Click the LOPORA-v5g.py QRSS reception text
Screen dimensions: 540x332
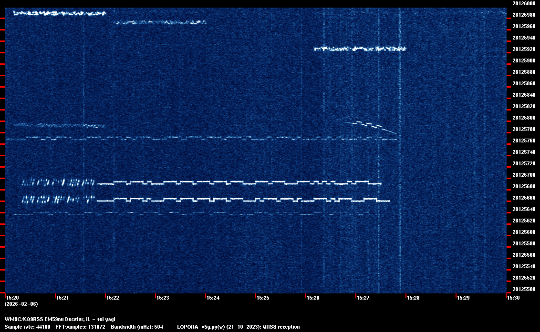pyautogui.click(x=238, y=327)
